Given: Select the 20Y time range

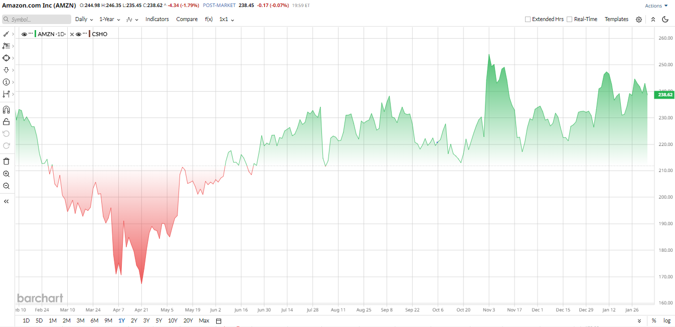Looking at the screenshot, I should point(188,321).
